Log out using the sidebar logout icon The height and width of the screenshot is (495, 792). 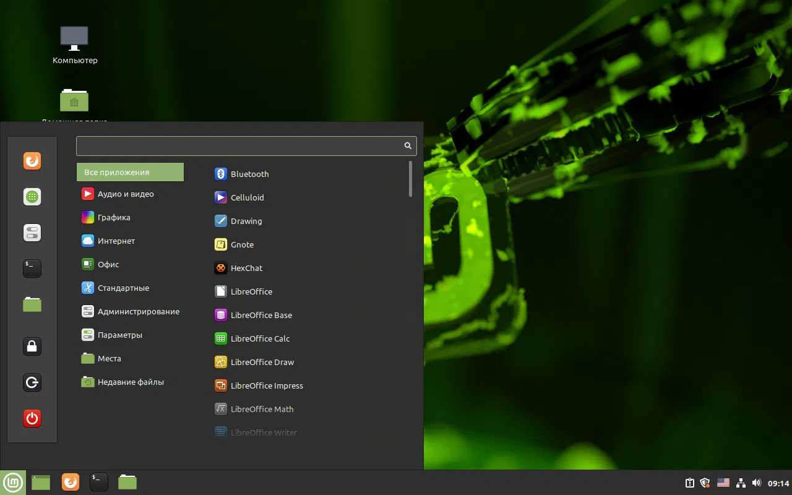32,382
